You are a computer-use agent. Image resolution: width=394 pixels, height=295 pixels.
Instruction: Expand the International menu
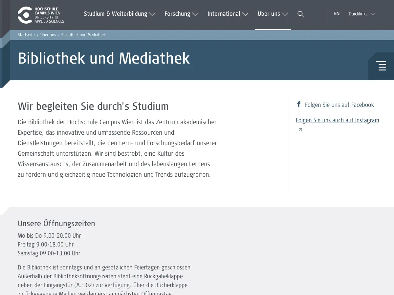pyautogui.click(x=228, y=14)
